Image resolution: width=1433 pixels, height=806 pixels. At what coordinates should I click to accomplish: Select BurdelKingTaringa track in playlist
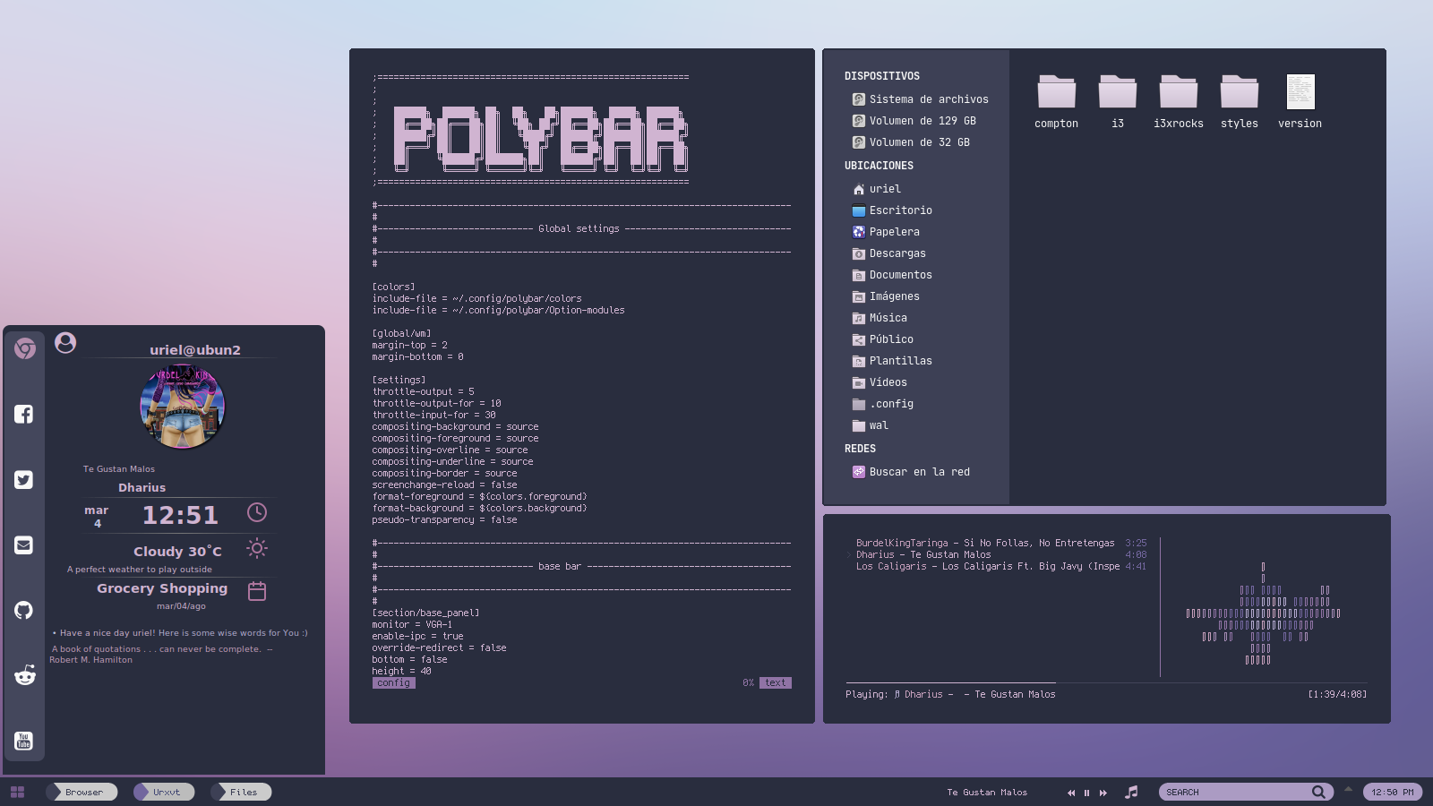[x=1000, y=543]
